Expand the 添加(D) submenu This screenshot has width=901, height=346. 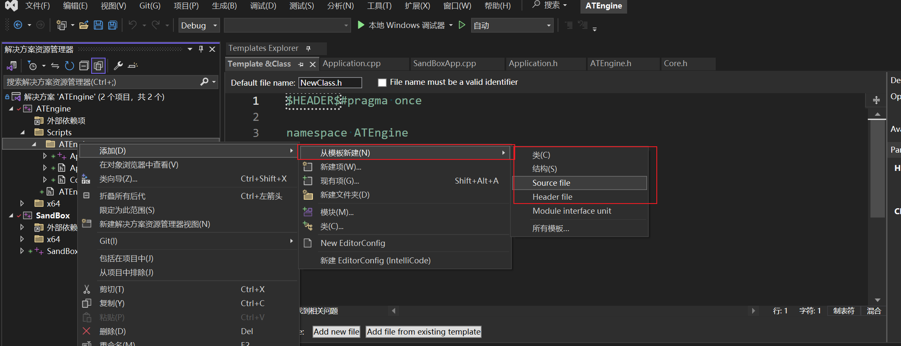188,151
